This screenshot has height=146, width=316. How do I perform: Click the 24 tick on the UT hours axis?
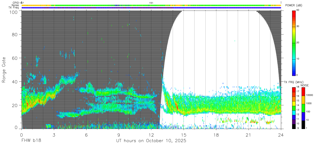tap(281, 135)
